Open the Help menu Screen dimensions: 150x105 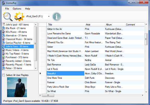28,9
